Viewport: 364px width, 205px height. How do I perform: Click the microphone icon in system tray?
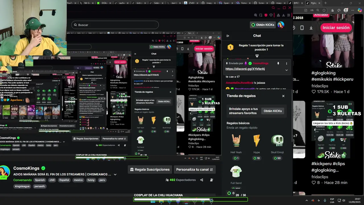325,200
